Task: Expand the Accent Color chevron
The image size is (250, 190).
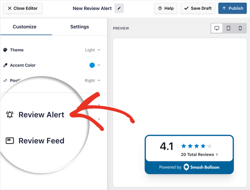Action: [99, 65]
